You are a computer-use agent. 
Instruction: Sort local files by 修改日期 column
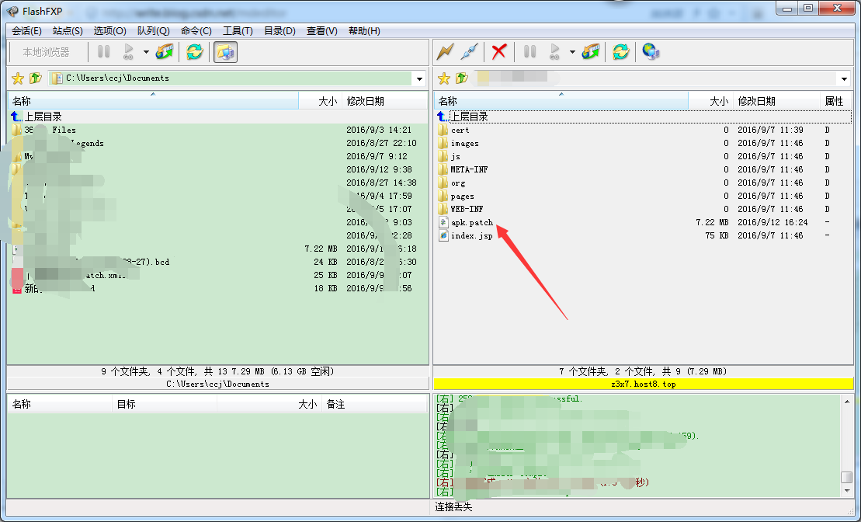[x=384, y=101]
